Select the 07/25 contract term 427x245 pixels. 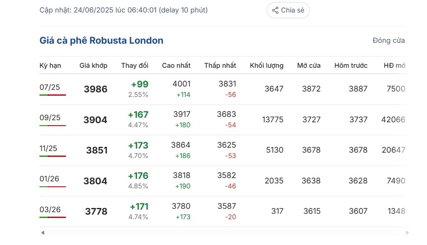coord(49,87)
